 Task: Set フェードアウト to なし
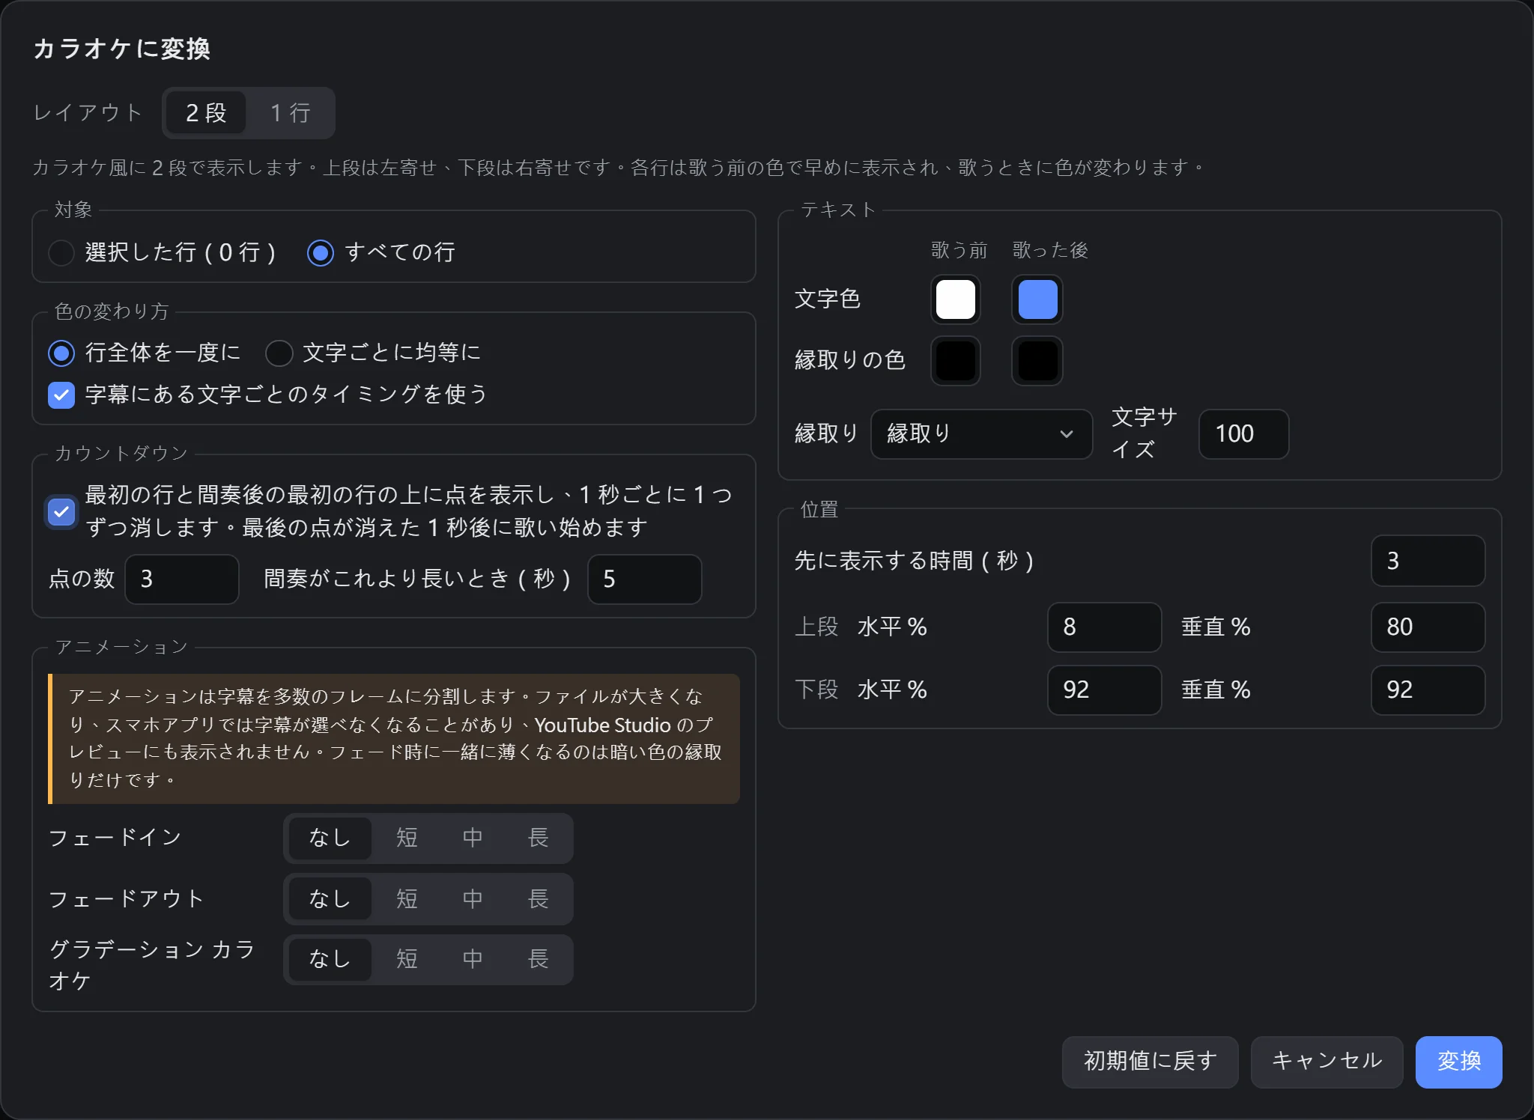click(330, 899)
